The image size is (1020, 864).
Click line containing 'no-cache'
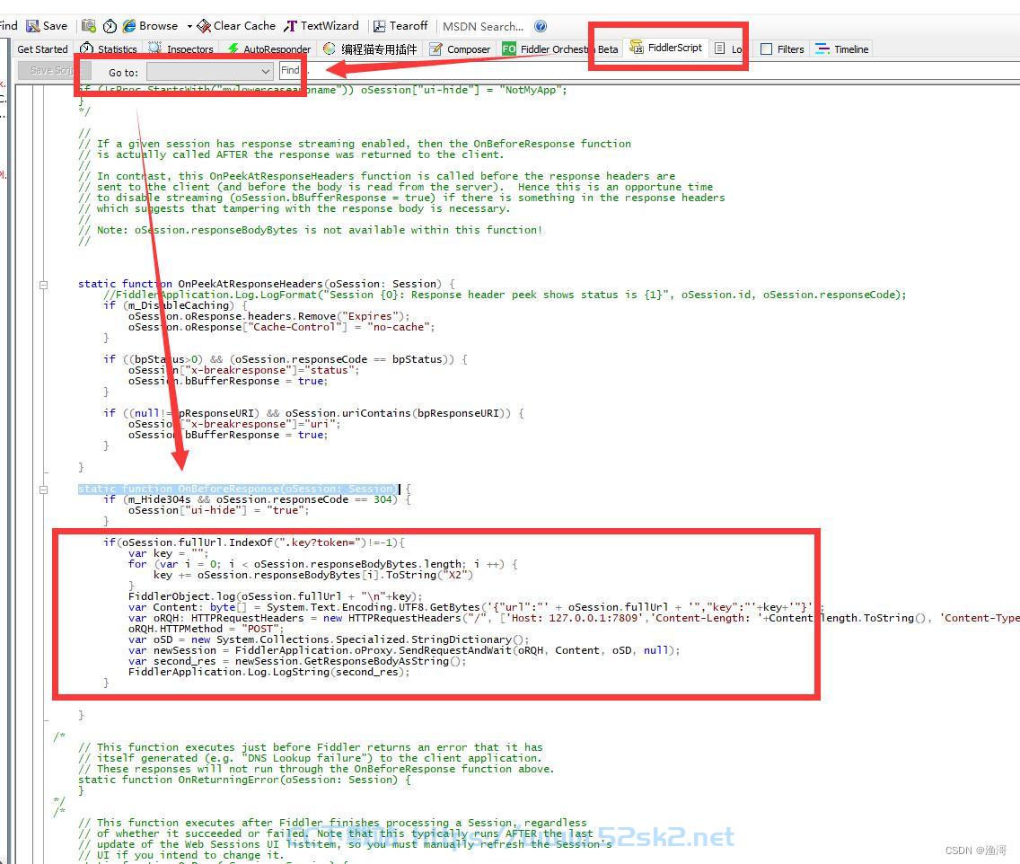[281, 327]
